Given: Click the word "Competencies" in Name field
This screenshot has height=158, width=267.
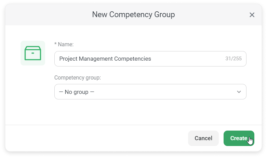Looking at the screenshot, I should click(133, 59).
